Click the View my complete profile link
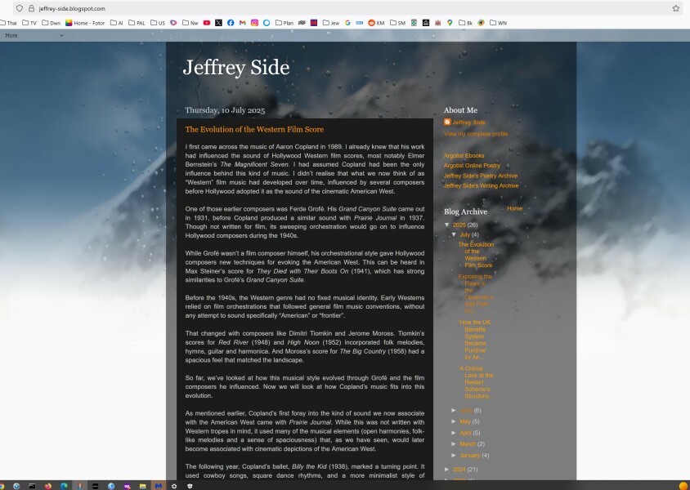 475,133
